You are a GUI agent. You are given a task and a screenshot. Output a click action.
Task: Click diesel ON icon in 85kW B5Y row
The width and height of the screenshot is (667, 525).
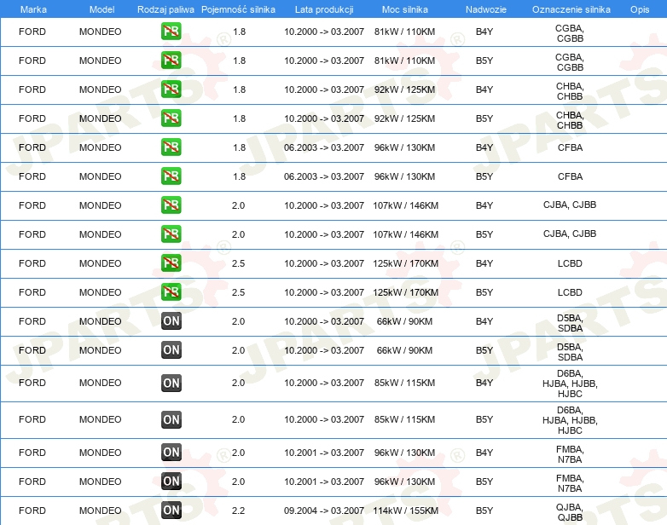171,419
